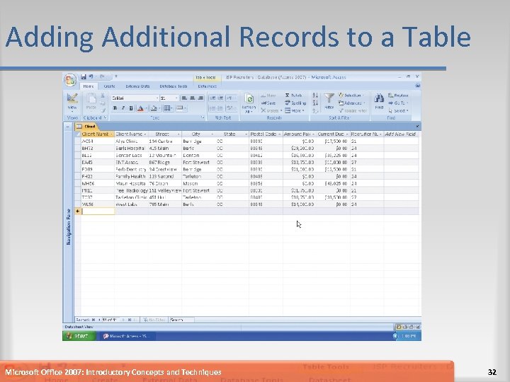Click the Fill color paint bucket icon

pos(154,108)
